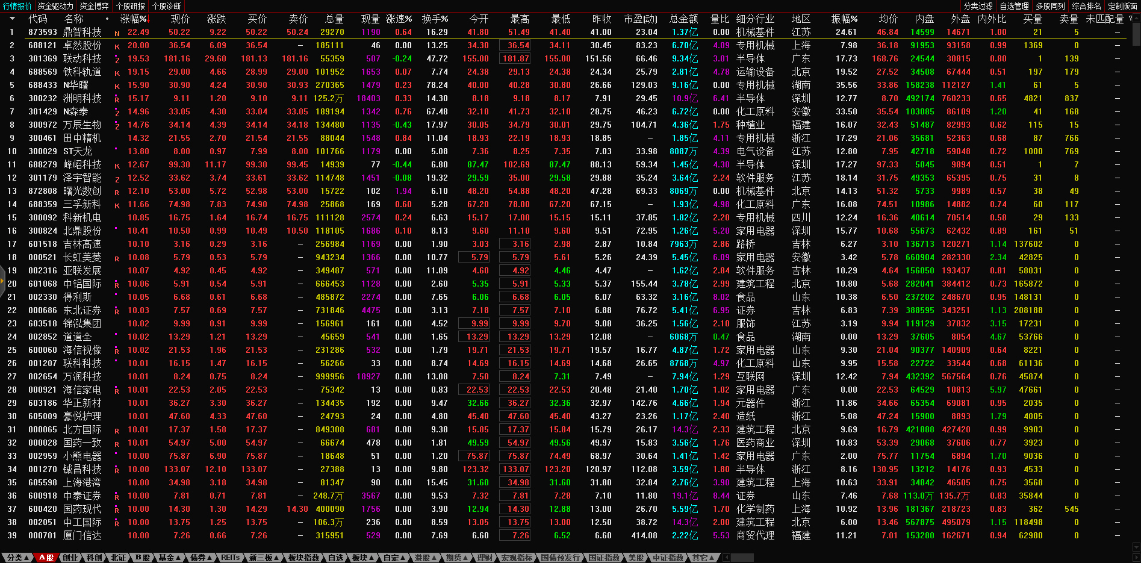Select the 北证 bottom tab
This screenshot has width=1141, height=563.
click(x=118, y=558)
